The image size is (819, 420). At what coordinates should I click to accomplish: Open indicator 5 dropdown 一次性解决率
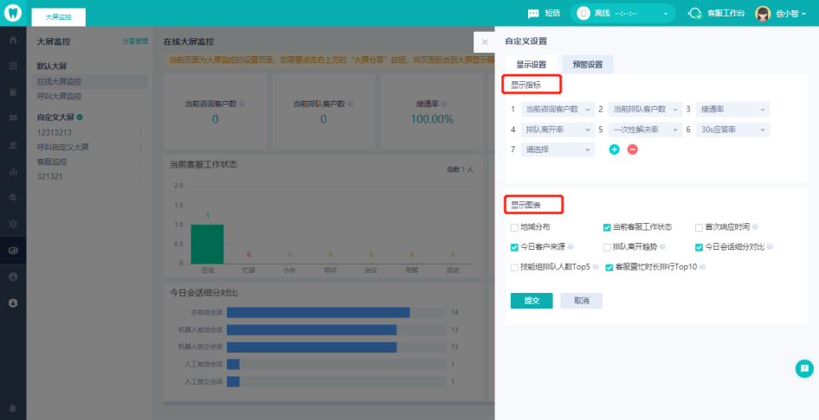(x=646, y=130)
